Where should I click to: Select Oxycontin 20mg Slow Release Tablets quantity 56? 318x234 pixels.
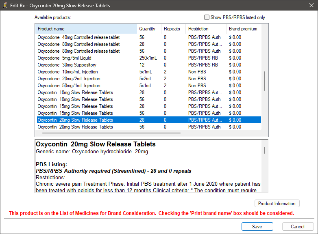coord(149,127)
